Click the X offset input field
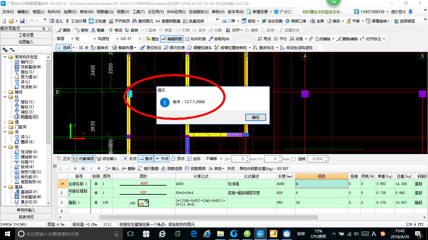This screenshot has width=428, height=240. click(x=241, y=159)
